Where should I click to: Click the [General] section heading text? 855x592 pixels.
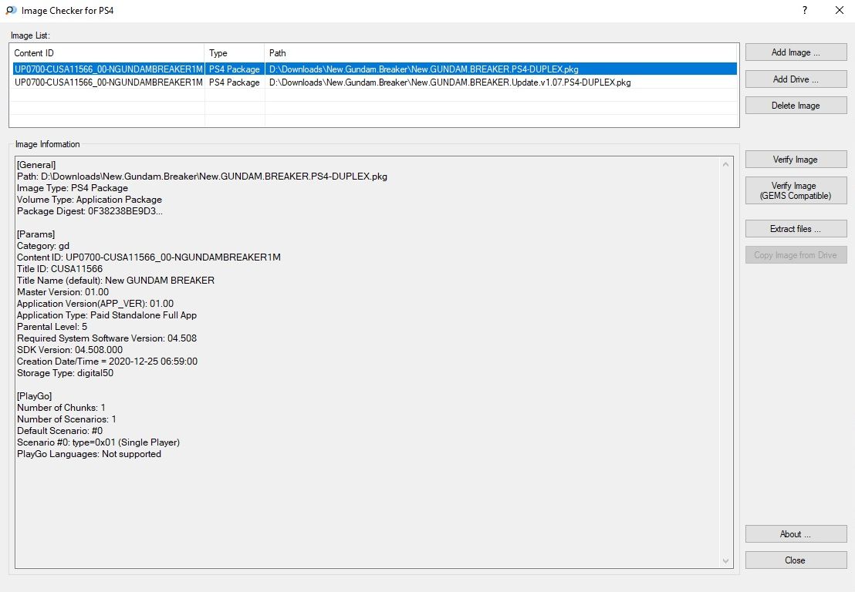(36, 164)
